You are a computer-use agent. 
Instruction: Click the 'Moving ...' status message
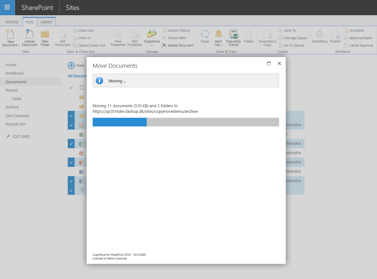coord(117,81)
